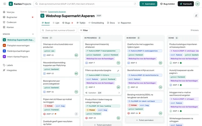Open Labels in sidebar
Screen dimensions: 202x126
(18, 65)
